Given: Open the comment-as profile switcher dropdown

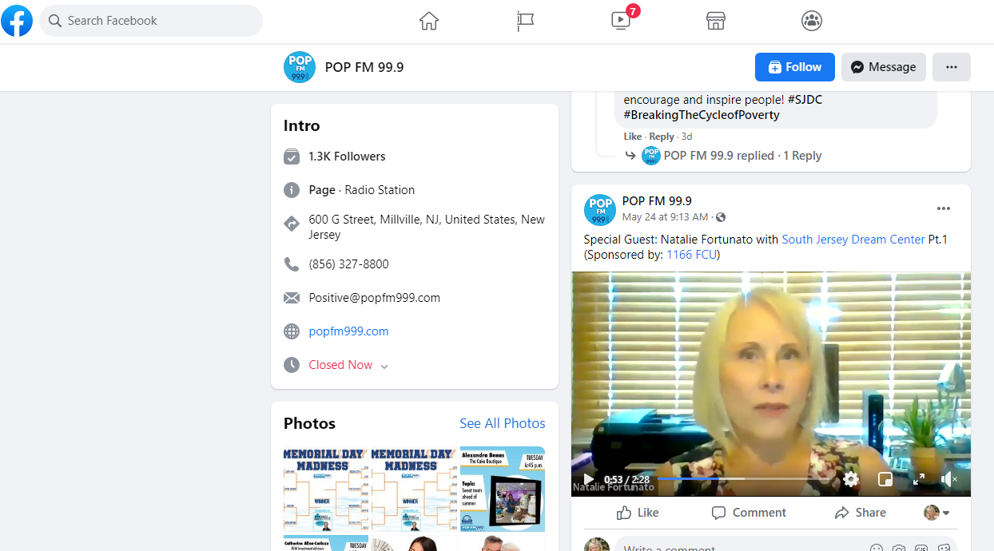Looking at the screenshot, I should (x=937, y=513).
